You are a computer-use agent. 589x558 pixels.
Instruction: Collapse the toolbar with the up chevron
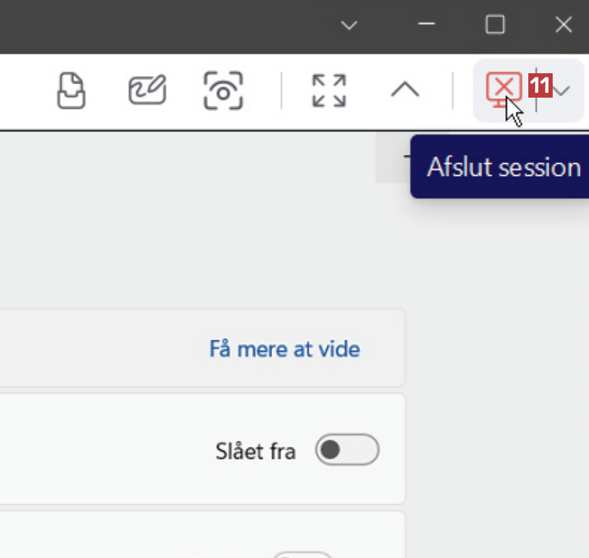point(405,91)
